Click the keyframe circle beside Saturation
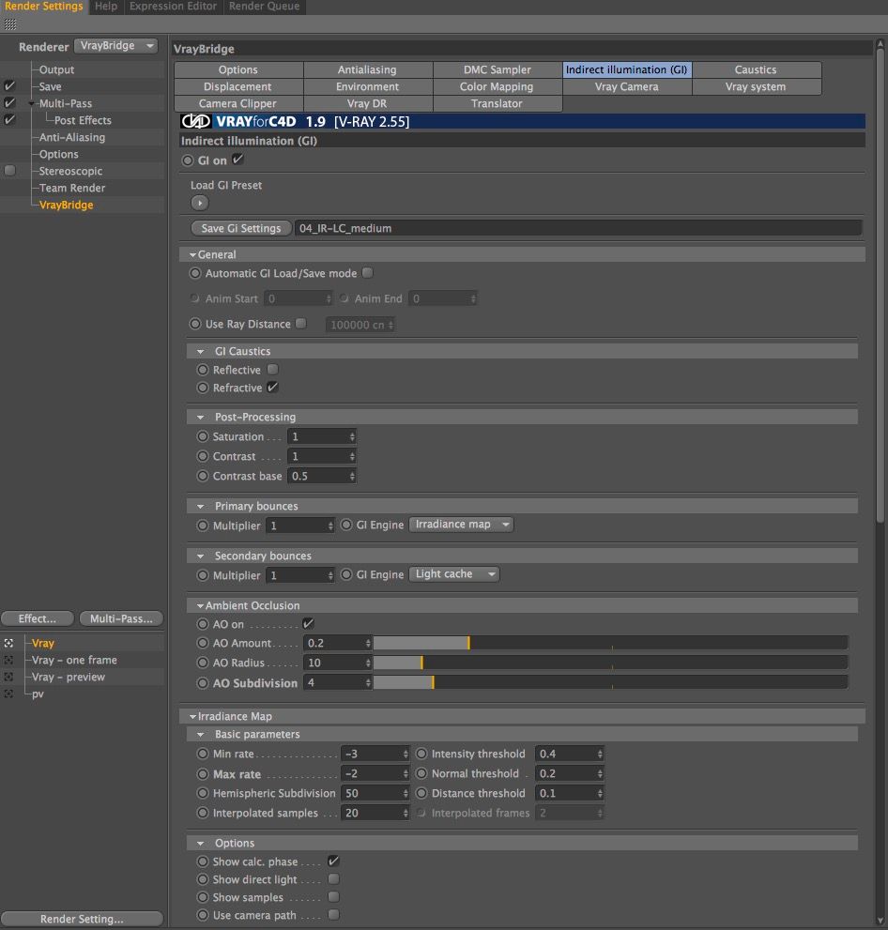This screenshot has height=930, width=888. coord(203,437)
